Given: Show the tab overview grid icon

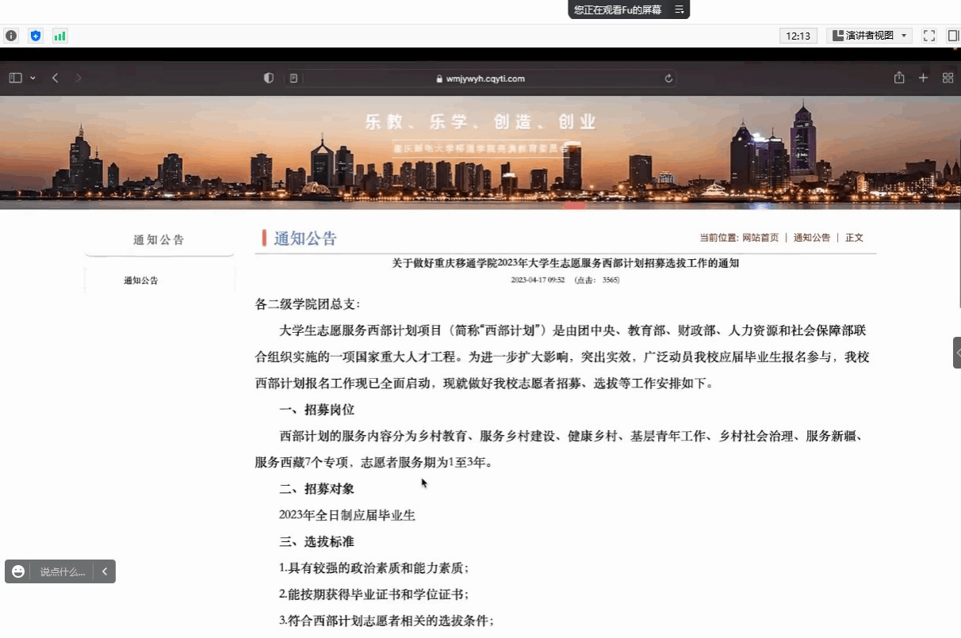Looking at the screenshot, I should click(x=948, y=78).
